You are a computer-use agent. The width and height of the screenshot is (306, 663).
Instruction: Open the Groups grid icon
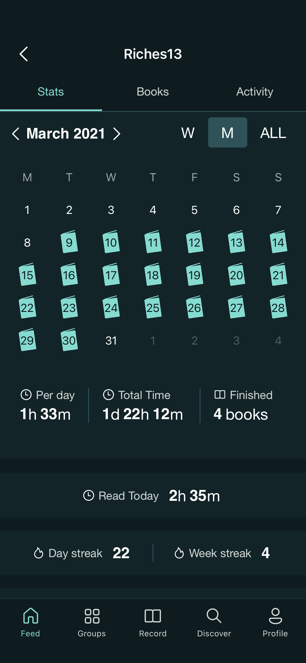pos(92,616)
